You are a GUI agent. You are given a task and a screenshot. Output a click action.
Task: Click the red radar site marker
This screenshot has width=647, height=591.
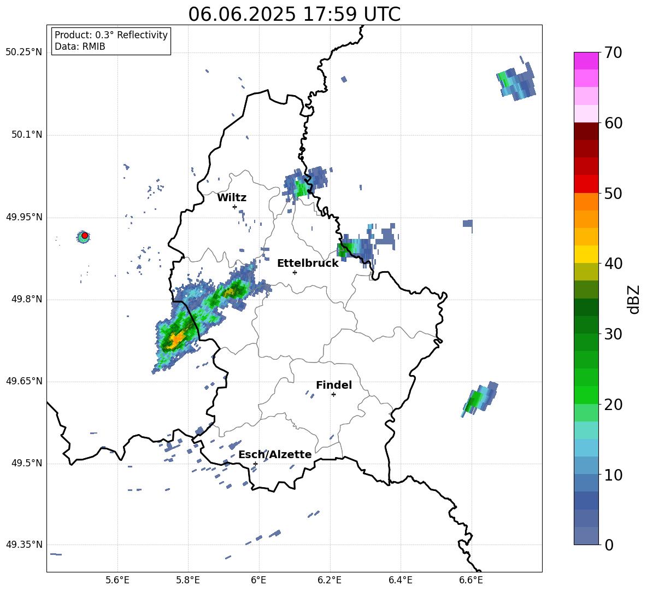point(85,236)
